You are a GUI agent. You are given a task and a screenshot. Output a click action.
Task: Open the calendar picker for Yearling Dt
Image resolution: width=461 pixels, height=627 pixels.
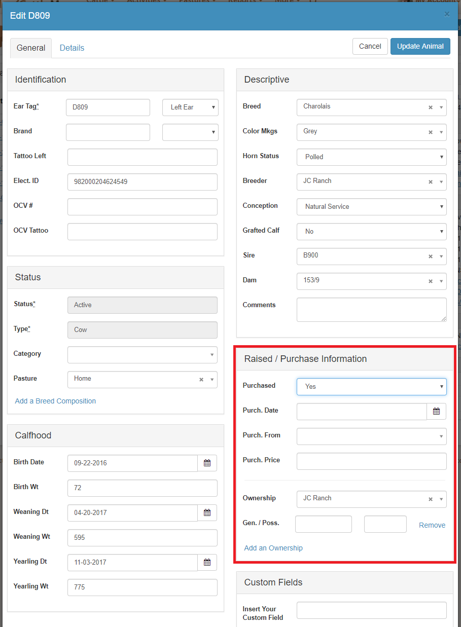pos(207,563)
